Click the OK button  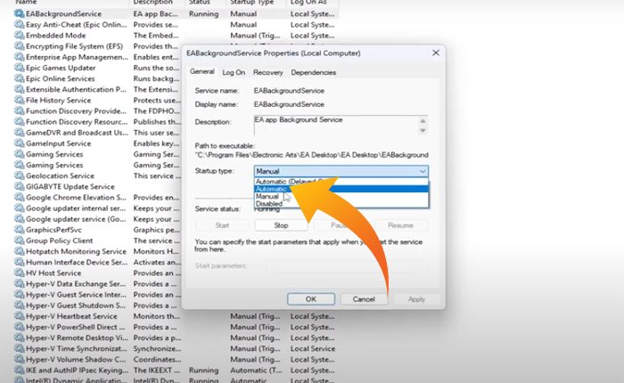[311, 299]
